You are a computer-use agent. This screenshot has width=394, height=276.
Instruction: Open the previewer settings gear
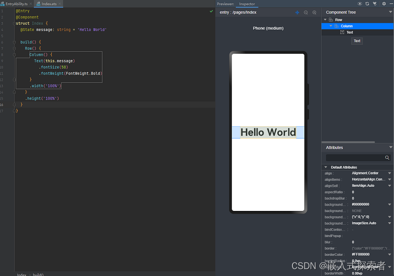pos(384,4)
